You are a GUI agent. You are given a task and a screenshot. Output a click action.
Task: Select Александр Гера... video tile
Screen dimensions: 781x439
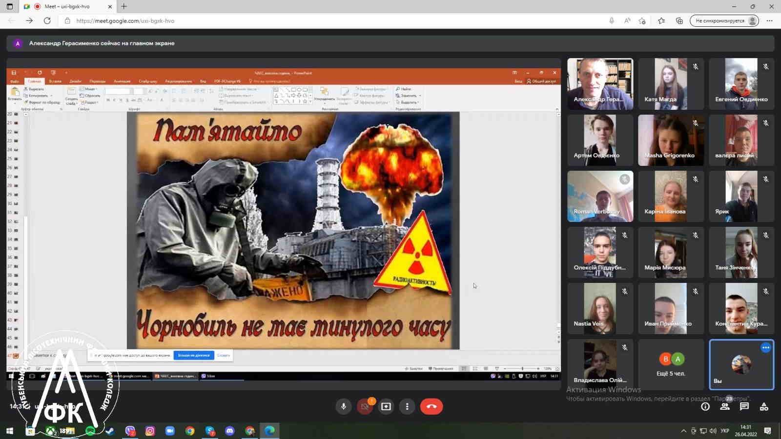pyautogui.click(x=600, y=84)
